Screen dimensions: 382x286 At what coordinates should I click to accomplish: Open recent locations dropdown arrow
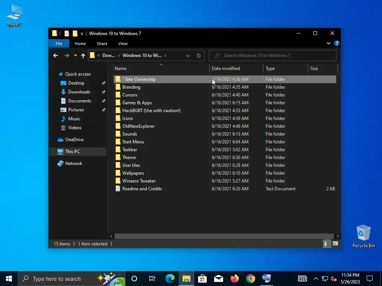(75, 55)
